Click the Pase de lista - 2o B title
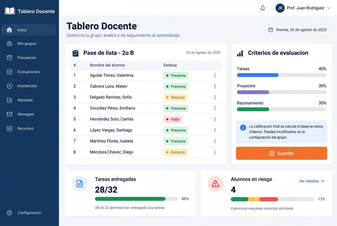The height and width of the screenshot is (226, 337). click(x=109, y=53)
